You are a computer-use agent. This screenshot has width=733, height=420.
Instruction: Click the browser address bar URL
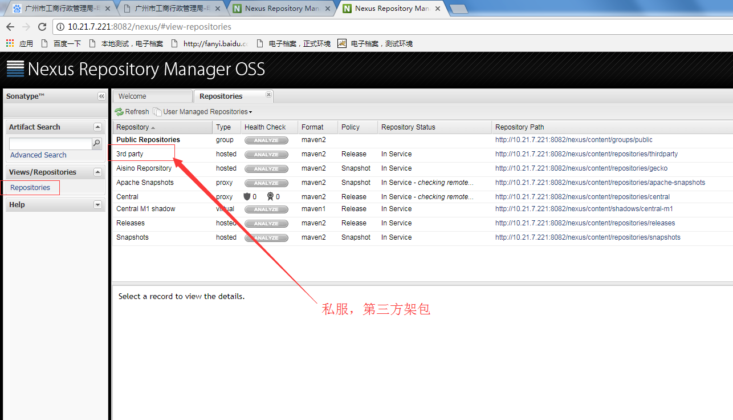(149, 27)
